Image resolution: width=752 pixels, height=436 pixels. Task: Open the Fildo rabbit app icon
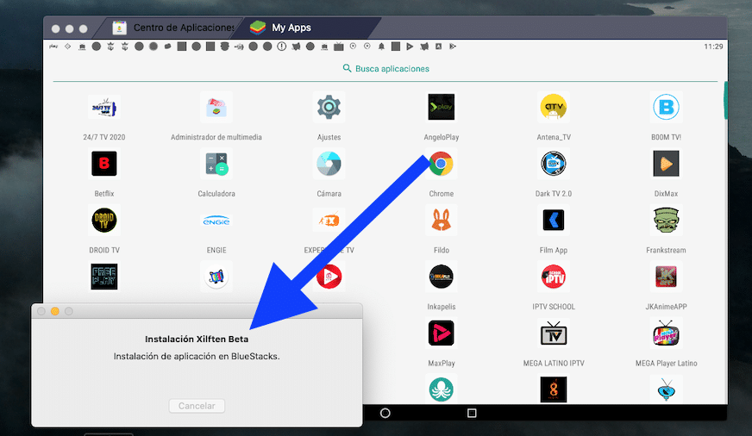441,221
